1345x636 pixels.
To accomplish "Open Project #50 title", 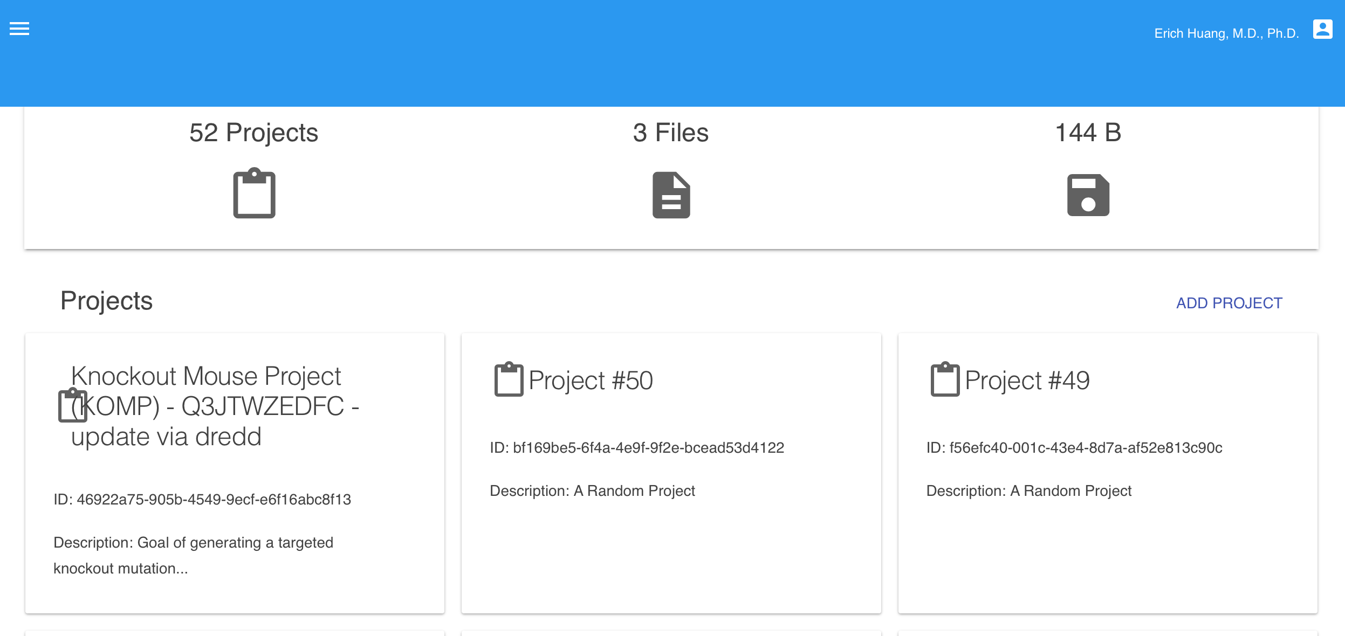I will pyautogui.click(x=591, y=381).
